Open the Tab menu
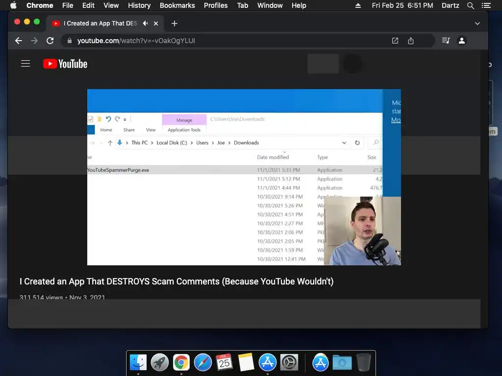 pos(242,5)
